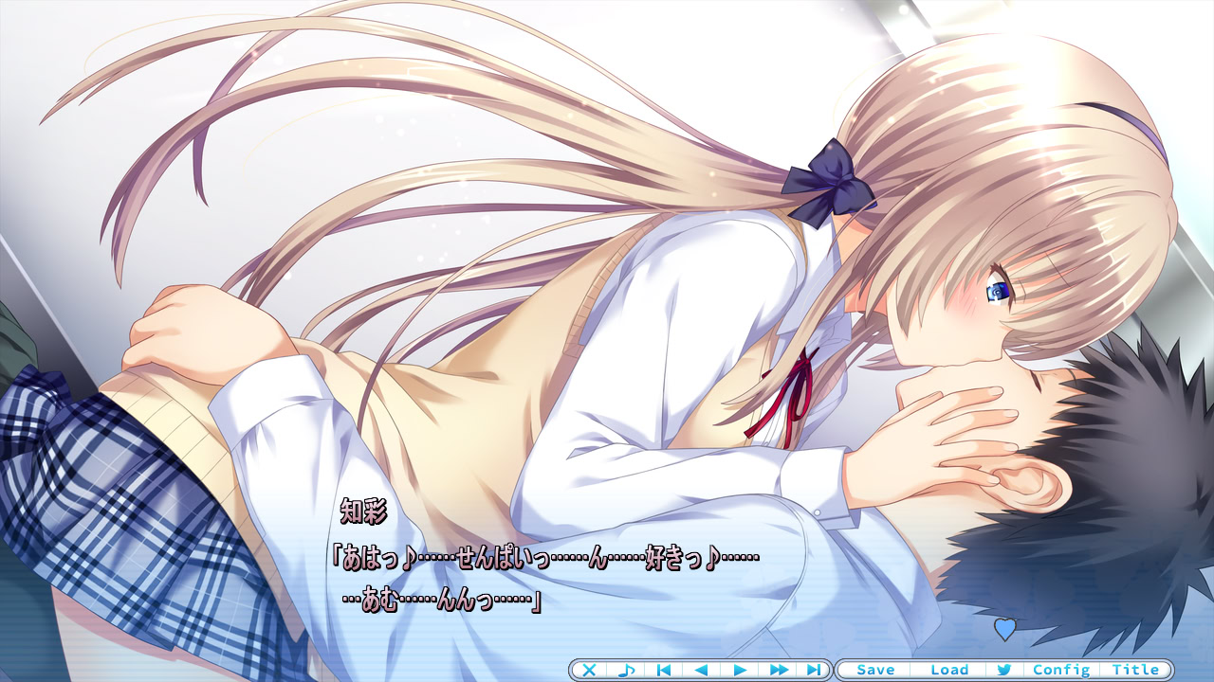Open the Save menu
Viewport: 1214px width, 682px height.
click(875, 670)
